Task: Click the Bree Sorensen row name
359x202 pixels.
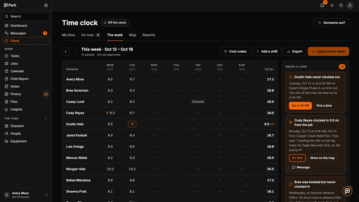Action: pyautogui.click(x=77, y=90)
